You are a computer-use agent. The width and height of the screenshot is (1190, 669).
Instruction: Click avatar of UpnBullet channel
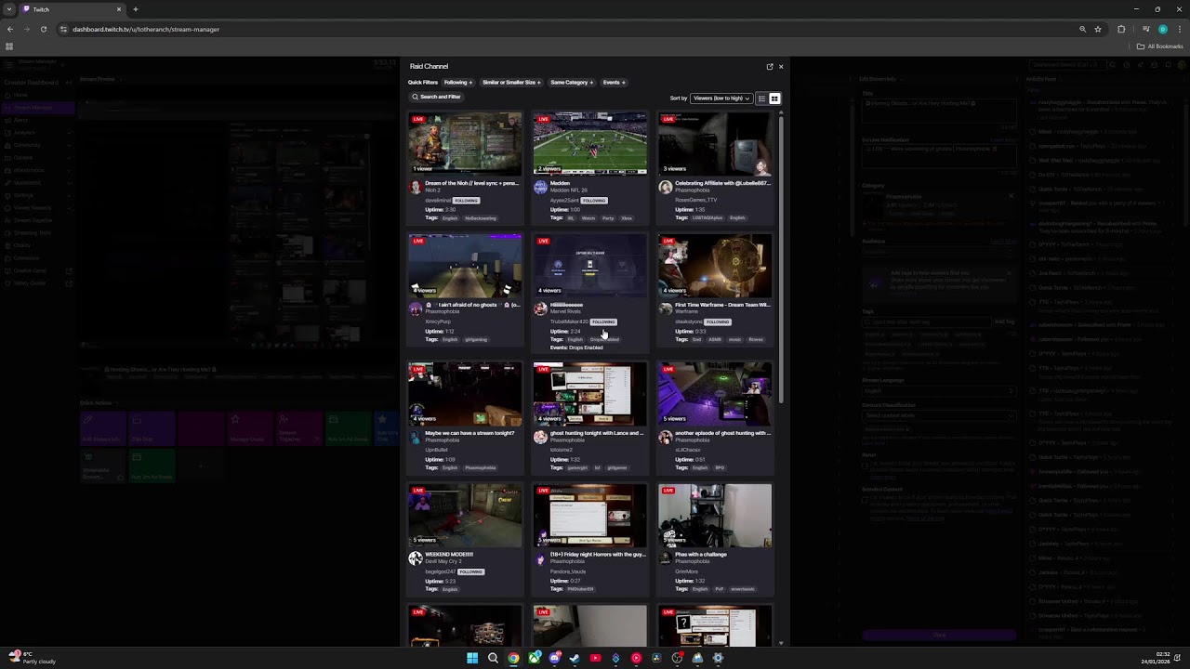416,437
